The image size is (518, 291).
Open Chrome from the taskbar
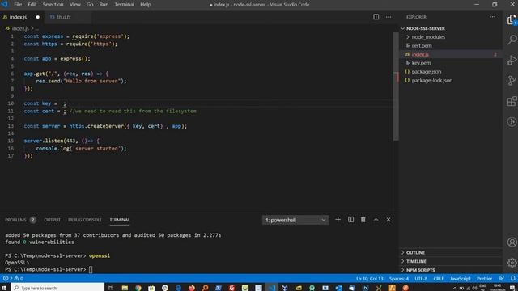click(138, 288)
